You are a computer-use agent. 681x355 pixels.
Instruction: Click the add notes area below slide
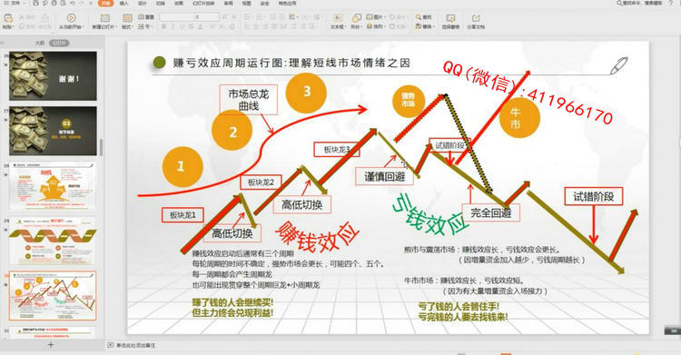(x=135, y=345)
